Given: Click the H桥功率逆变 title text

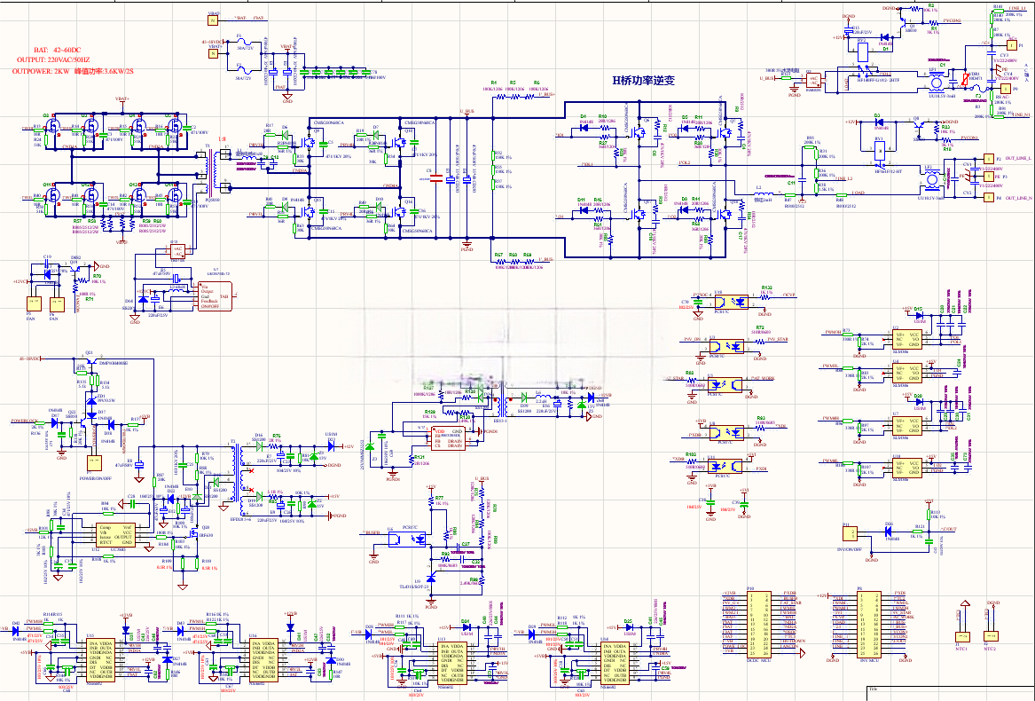Looking at the screenshot, I should pyautogui.click(x=643, y=81).
